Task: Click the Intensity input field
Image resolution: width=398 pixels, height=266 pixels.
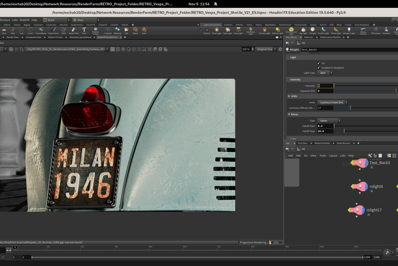Action: (325, 86)
